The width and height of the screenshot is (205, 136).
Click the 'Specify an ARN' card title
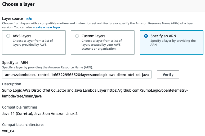(163, 36)
